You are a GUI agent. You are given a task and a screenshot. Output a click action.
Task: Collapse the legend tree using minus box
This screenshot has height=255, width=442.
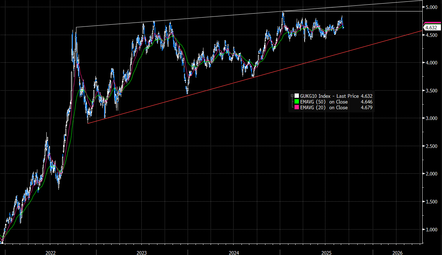[x=292, y=96]
